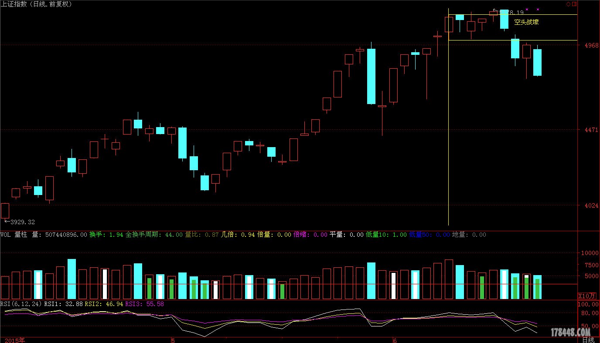The height and width of the screenshot is (343, 600).
Task: Click the 低量50: 0.00 reading
Action: tap(430, 235)
